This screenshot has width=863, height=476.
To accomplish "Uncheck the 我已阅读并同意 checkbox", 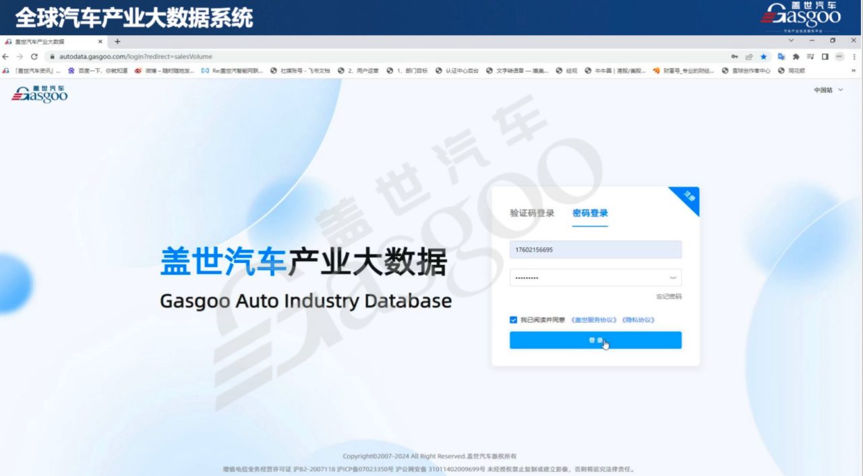I will coord(514,320).
